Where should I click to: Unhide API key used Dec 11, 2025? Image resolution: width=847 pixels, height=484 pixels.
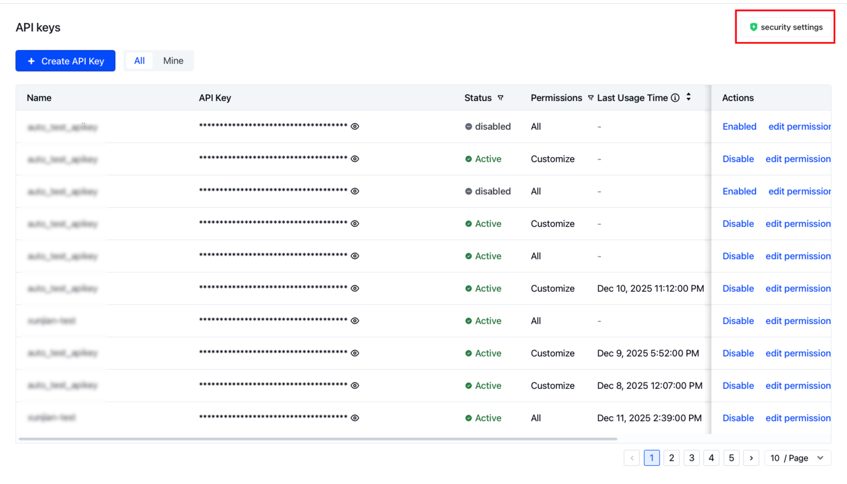[x=355, y=418]
